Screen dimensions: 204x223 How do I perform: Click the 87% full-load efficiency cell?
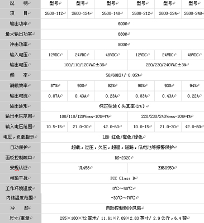54,86
